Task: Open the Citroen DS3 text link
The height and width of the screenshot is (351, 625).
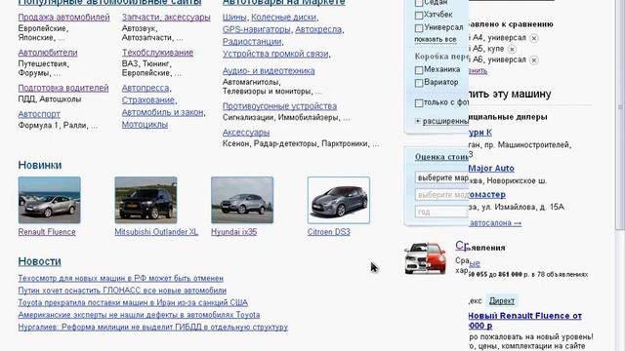Action: point(329,232)
